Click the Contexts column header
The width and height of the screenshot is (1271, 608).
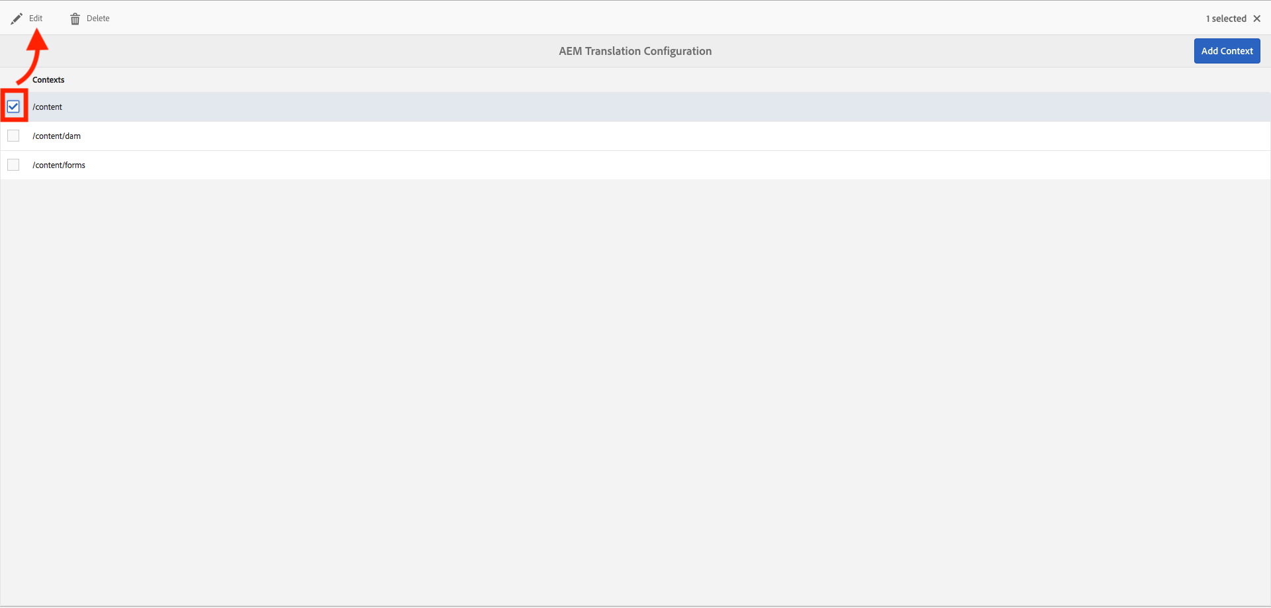point(48,80)
